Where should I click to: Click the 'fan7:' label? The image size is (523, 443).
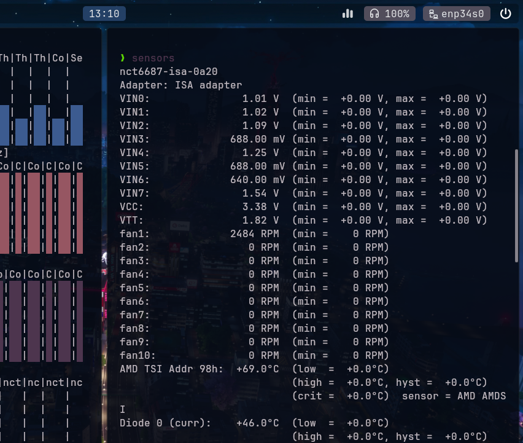coord(134,315)
